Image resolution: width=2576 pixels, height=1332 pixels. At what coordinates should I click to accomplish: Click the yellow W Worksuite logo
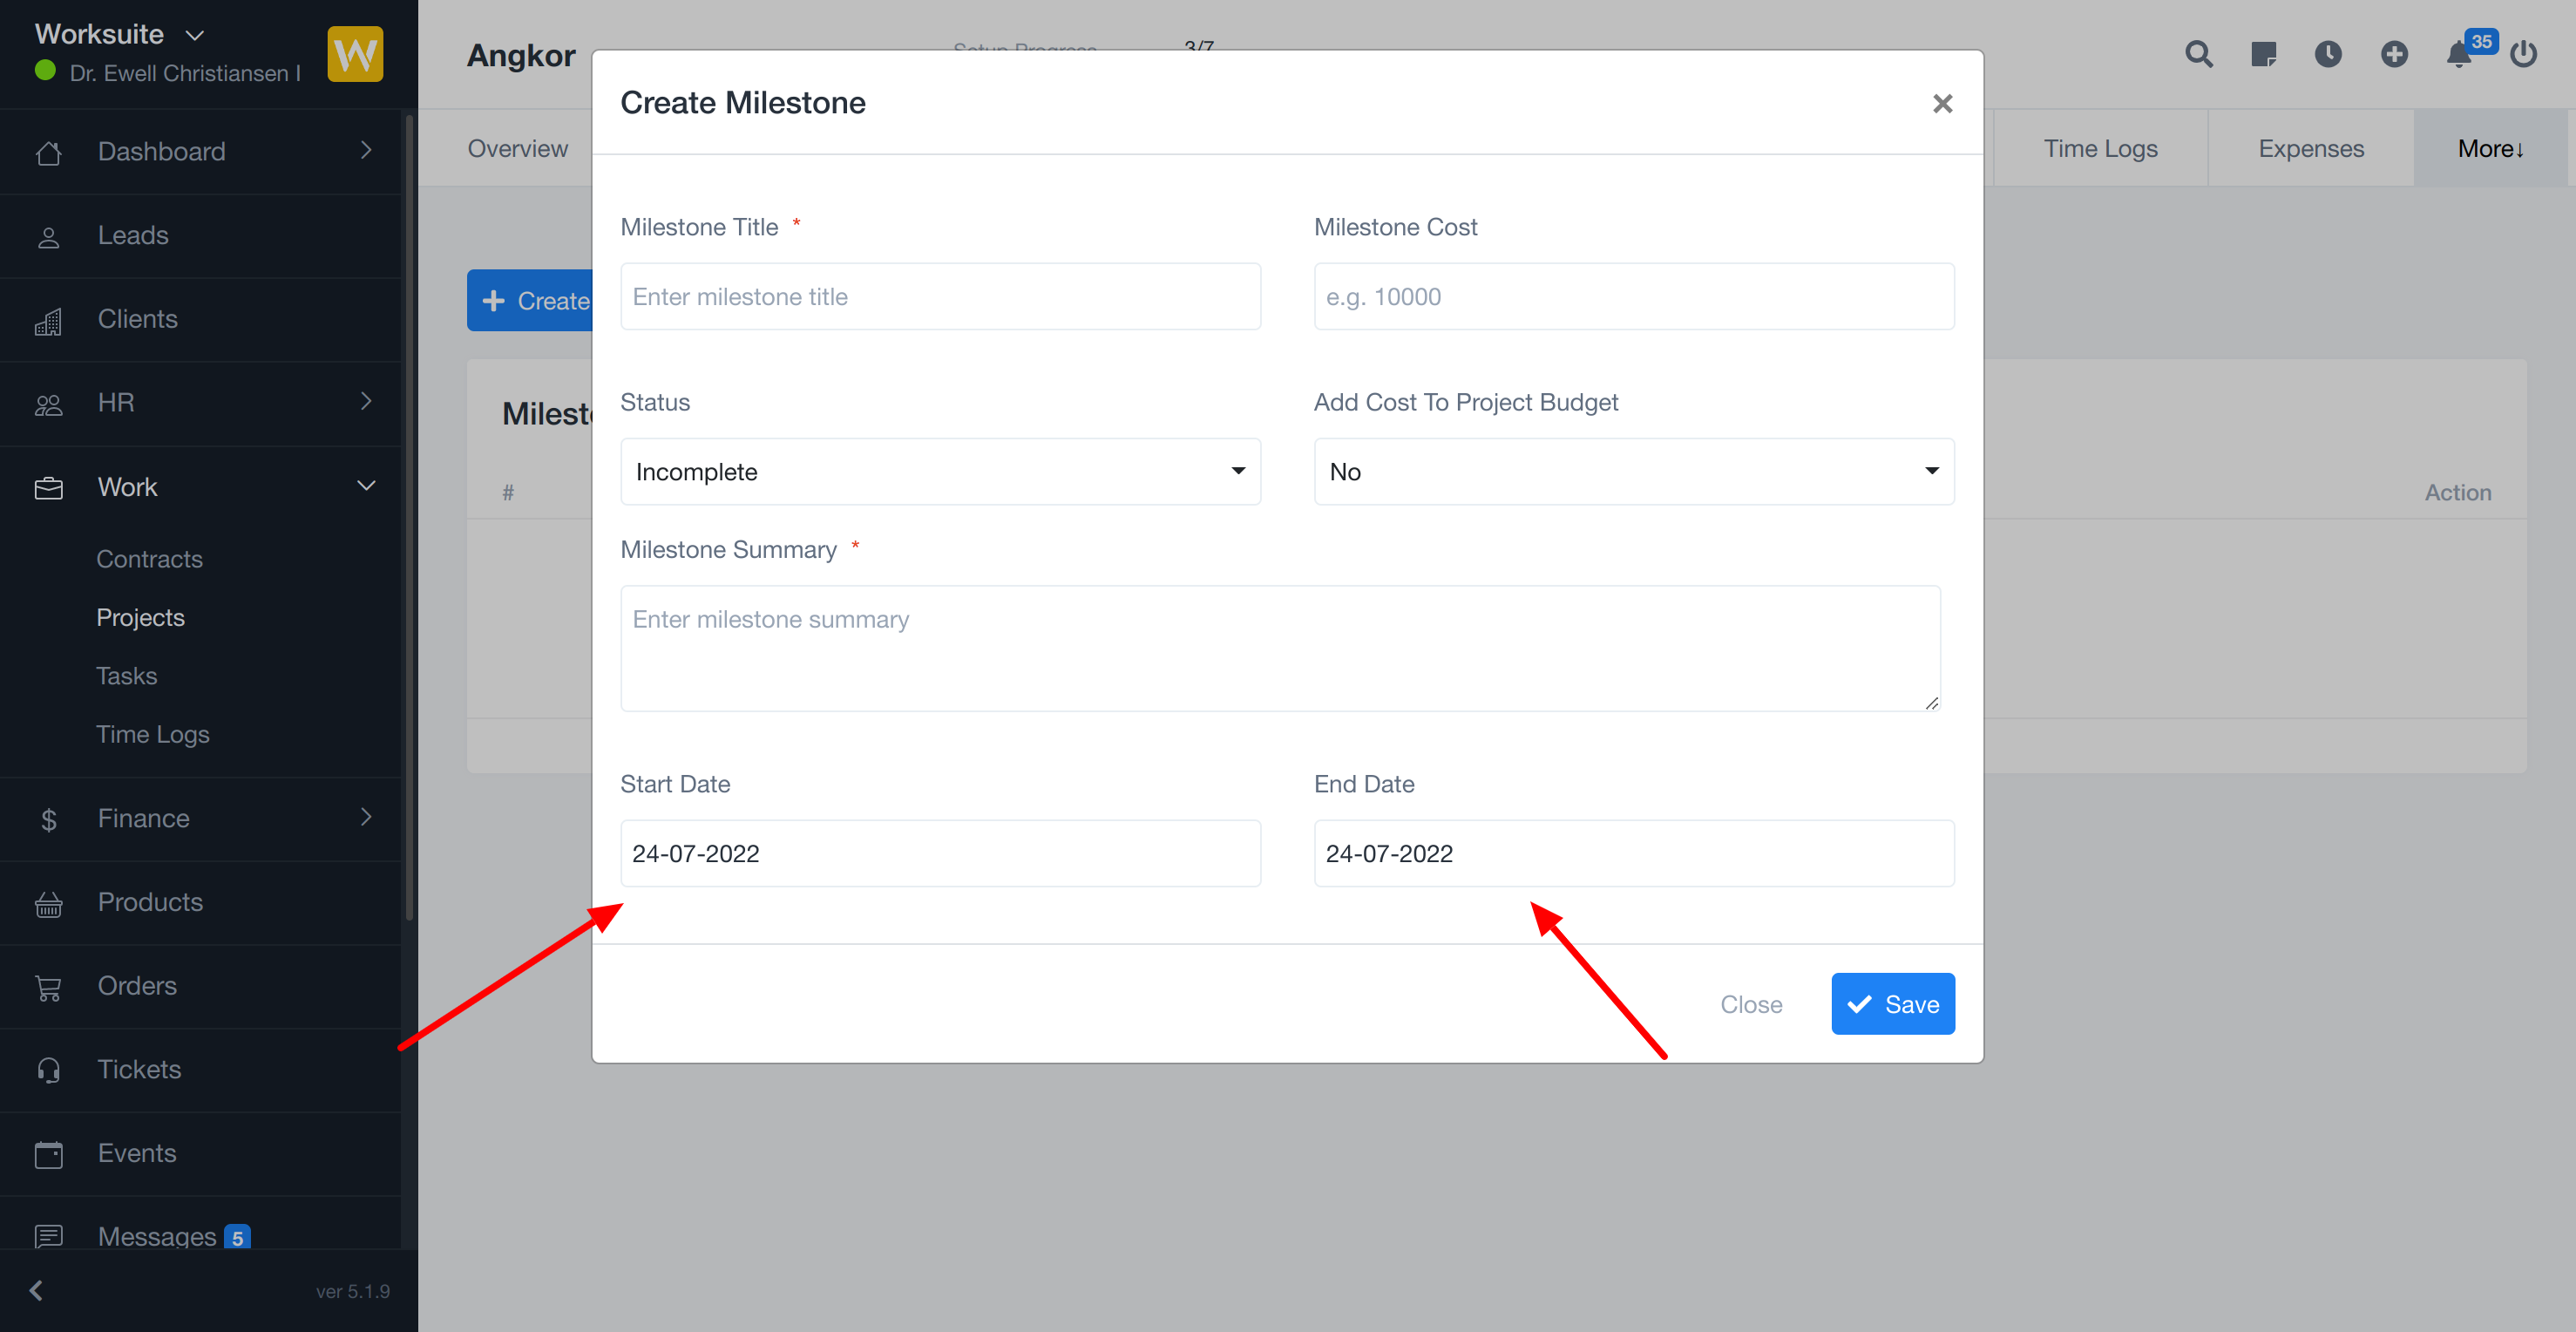coord(355,54)
